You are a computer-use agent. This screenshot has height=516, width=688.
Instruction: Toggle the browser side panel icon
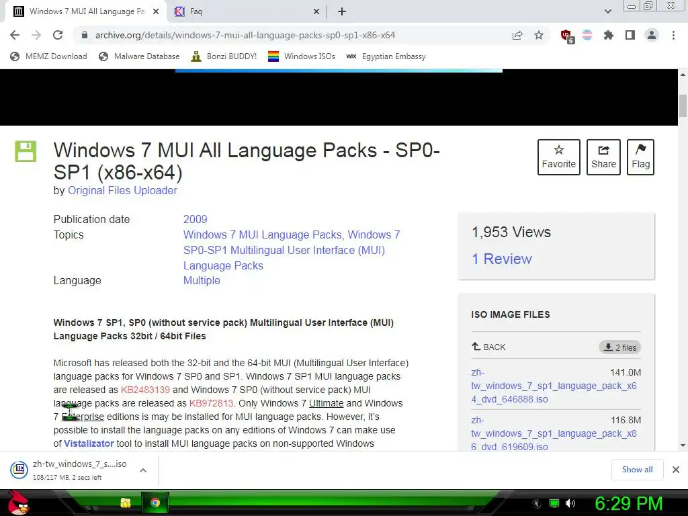[630, 35]
